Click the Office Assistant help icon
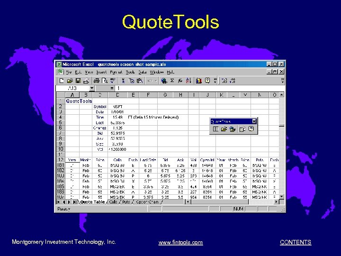 [207, 81]
